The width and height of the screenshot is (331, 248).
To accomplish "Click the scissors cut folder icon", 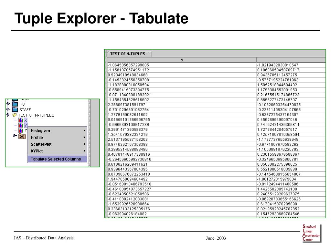I will tap(22, 137).
